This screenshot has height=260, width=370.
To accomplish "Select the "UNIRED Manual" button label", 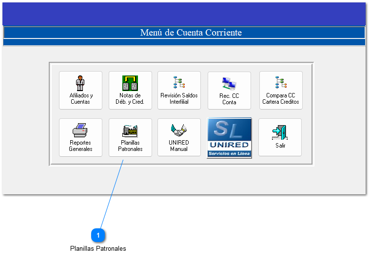I will [179, 146].
